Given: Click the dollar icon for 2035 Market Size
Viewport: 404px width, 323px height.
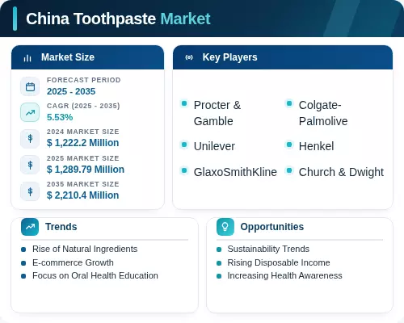Looking at the screenshot, I should [30, 191].
